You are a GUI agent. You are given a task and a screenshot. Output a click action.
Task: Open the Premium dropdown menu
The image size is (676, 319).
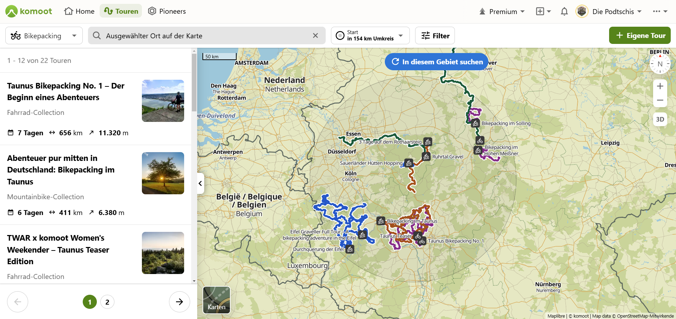pyautogui.click(x=502, y=12)
